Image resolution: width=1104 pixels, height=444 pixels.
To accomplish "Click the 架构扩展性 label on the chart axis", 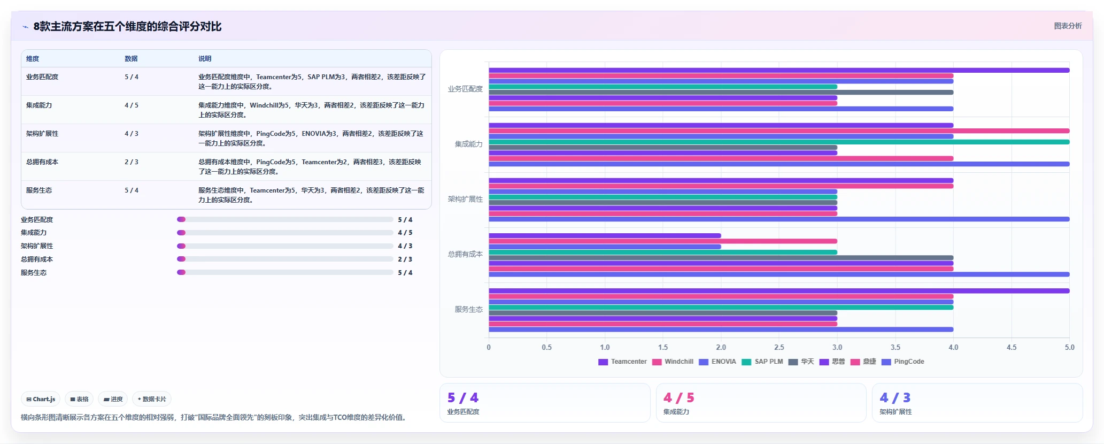I will click(x=465, y=200).
